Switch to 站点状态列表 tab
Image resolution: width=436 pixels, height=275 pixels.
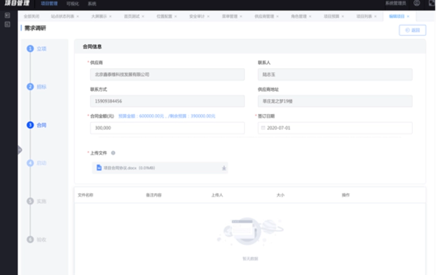click(63, 16)
